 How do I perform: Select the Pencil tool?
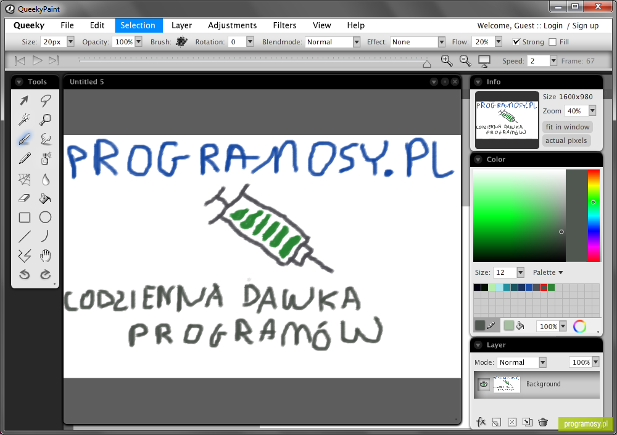pyautogui.click(x=25, y=158)
